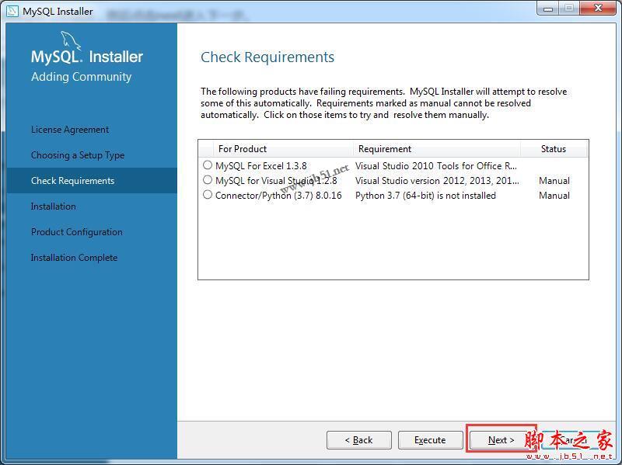Click the Python 3.7 not installed requirement text

[x=424, y=195]
